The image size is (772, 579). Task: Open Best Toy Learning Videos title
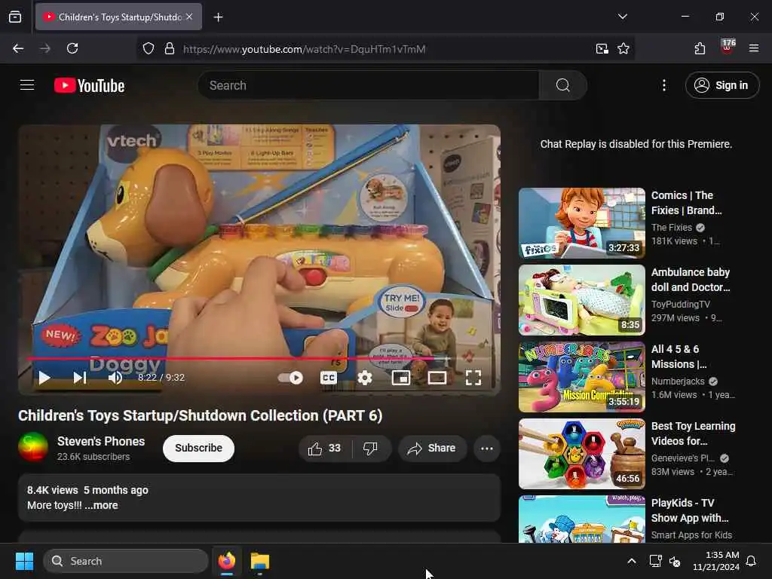click(x=694, y=433)
